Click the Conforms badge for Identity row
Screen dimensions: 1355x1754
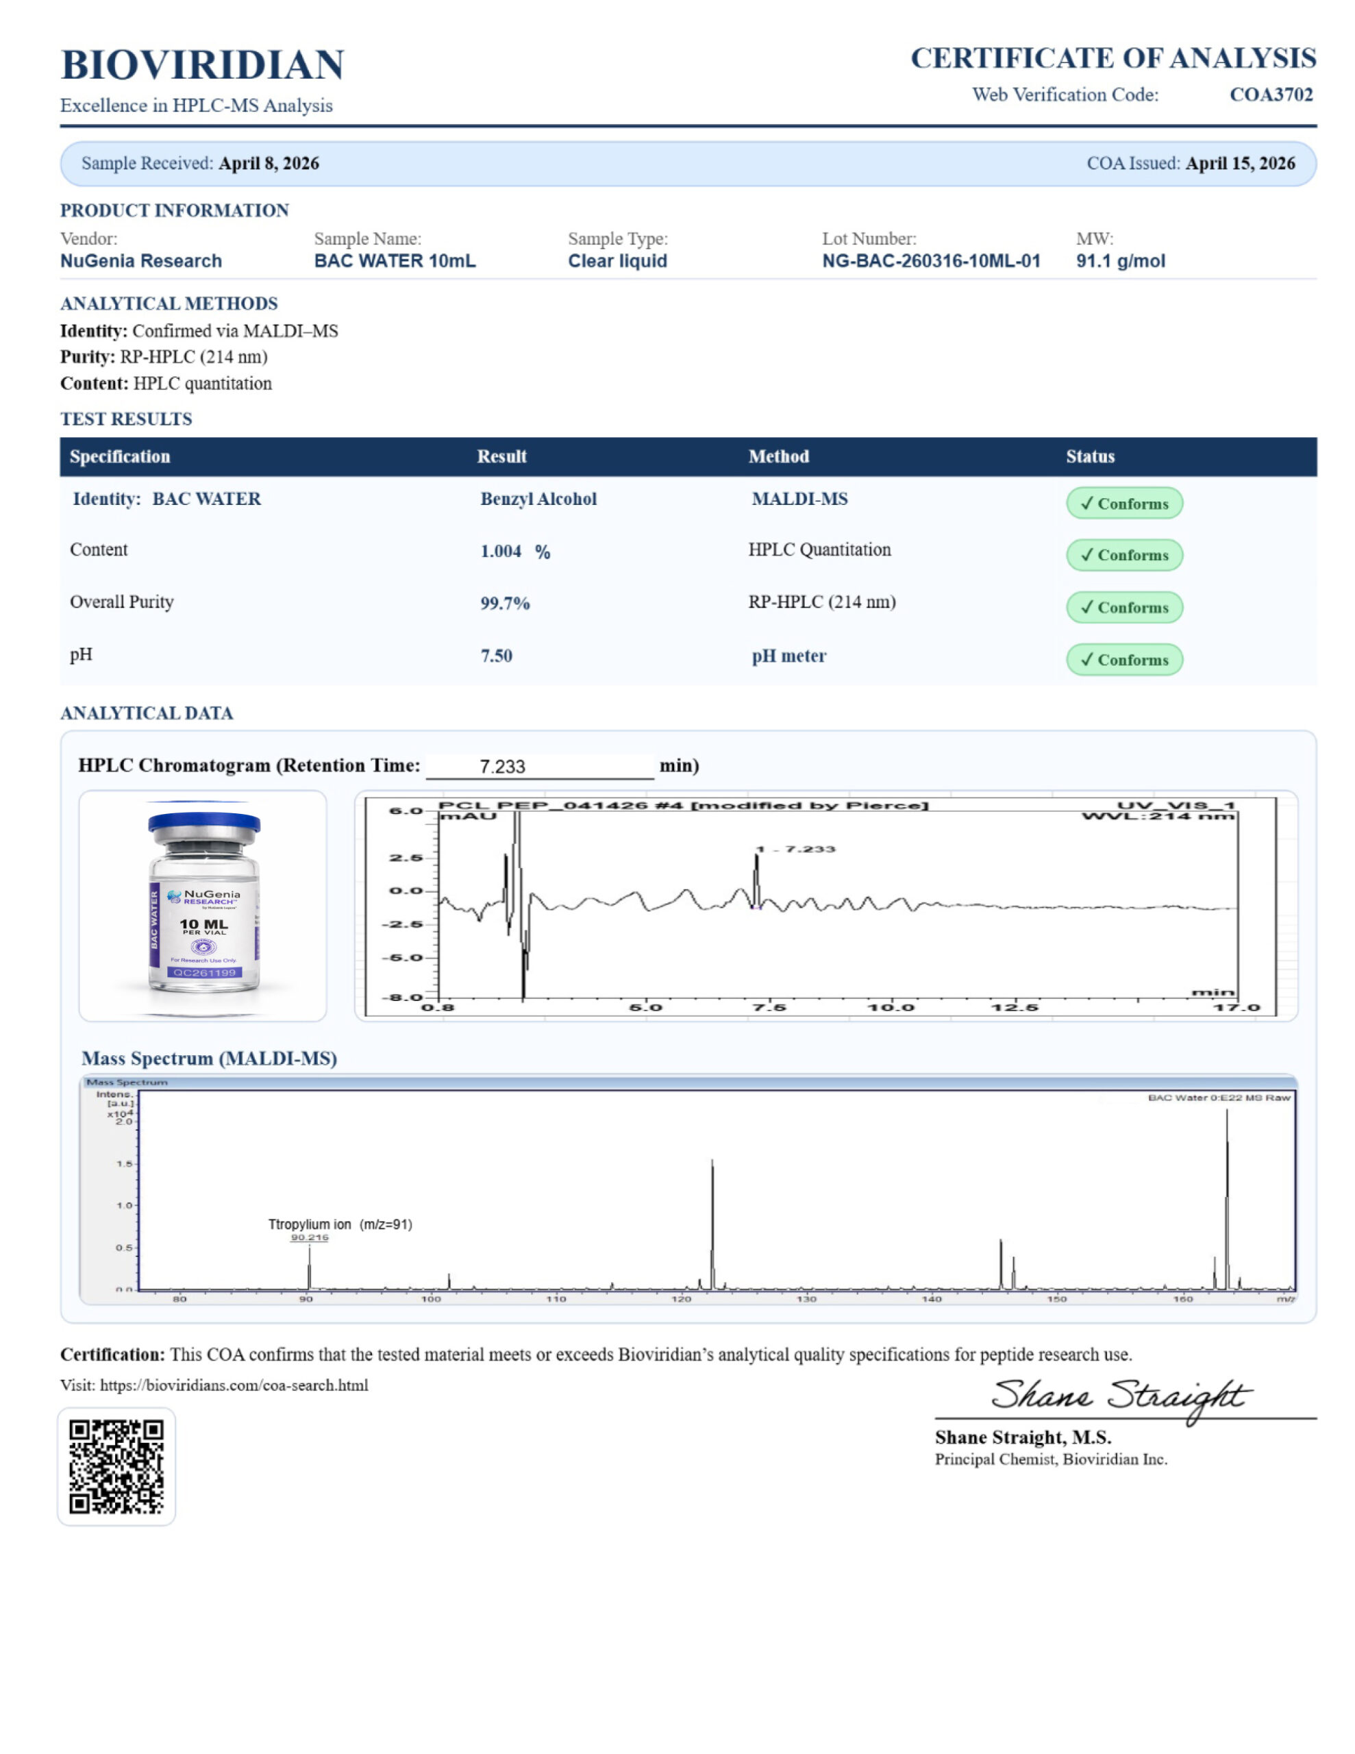click(1123, 504)
